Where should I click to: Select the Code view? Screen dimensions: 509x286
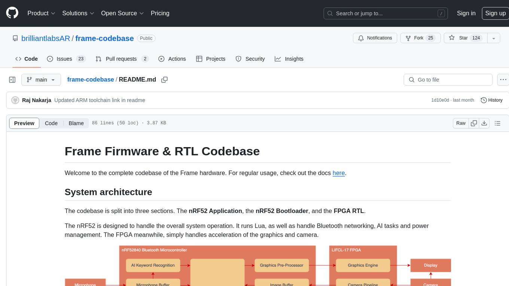point(51,123)
